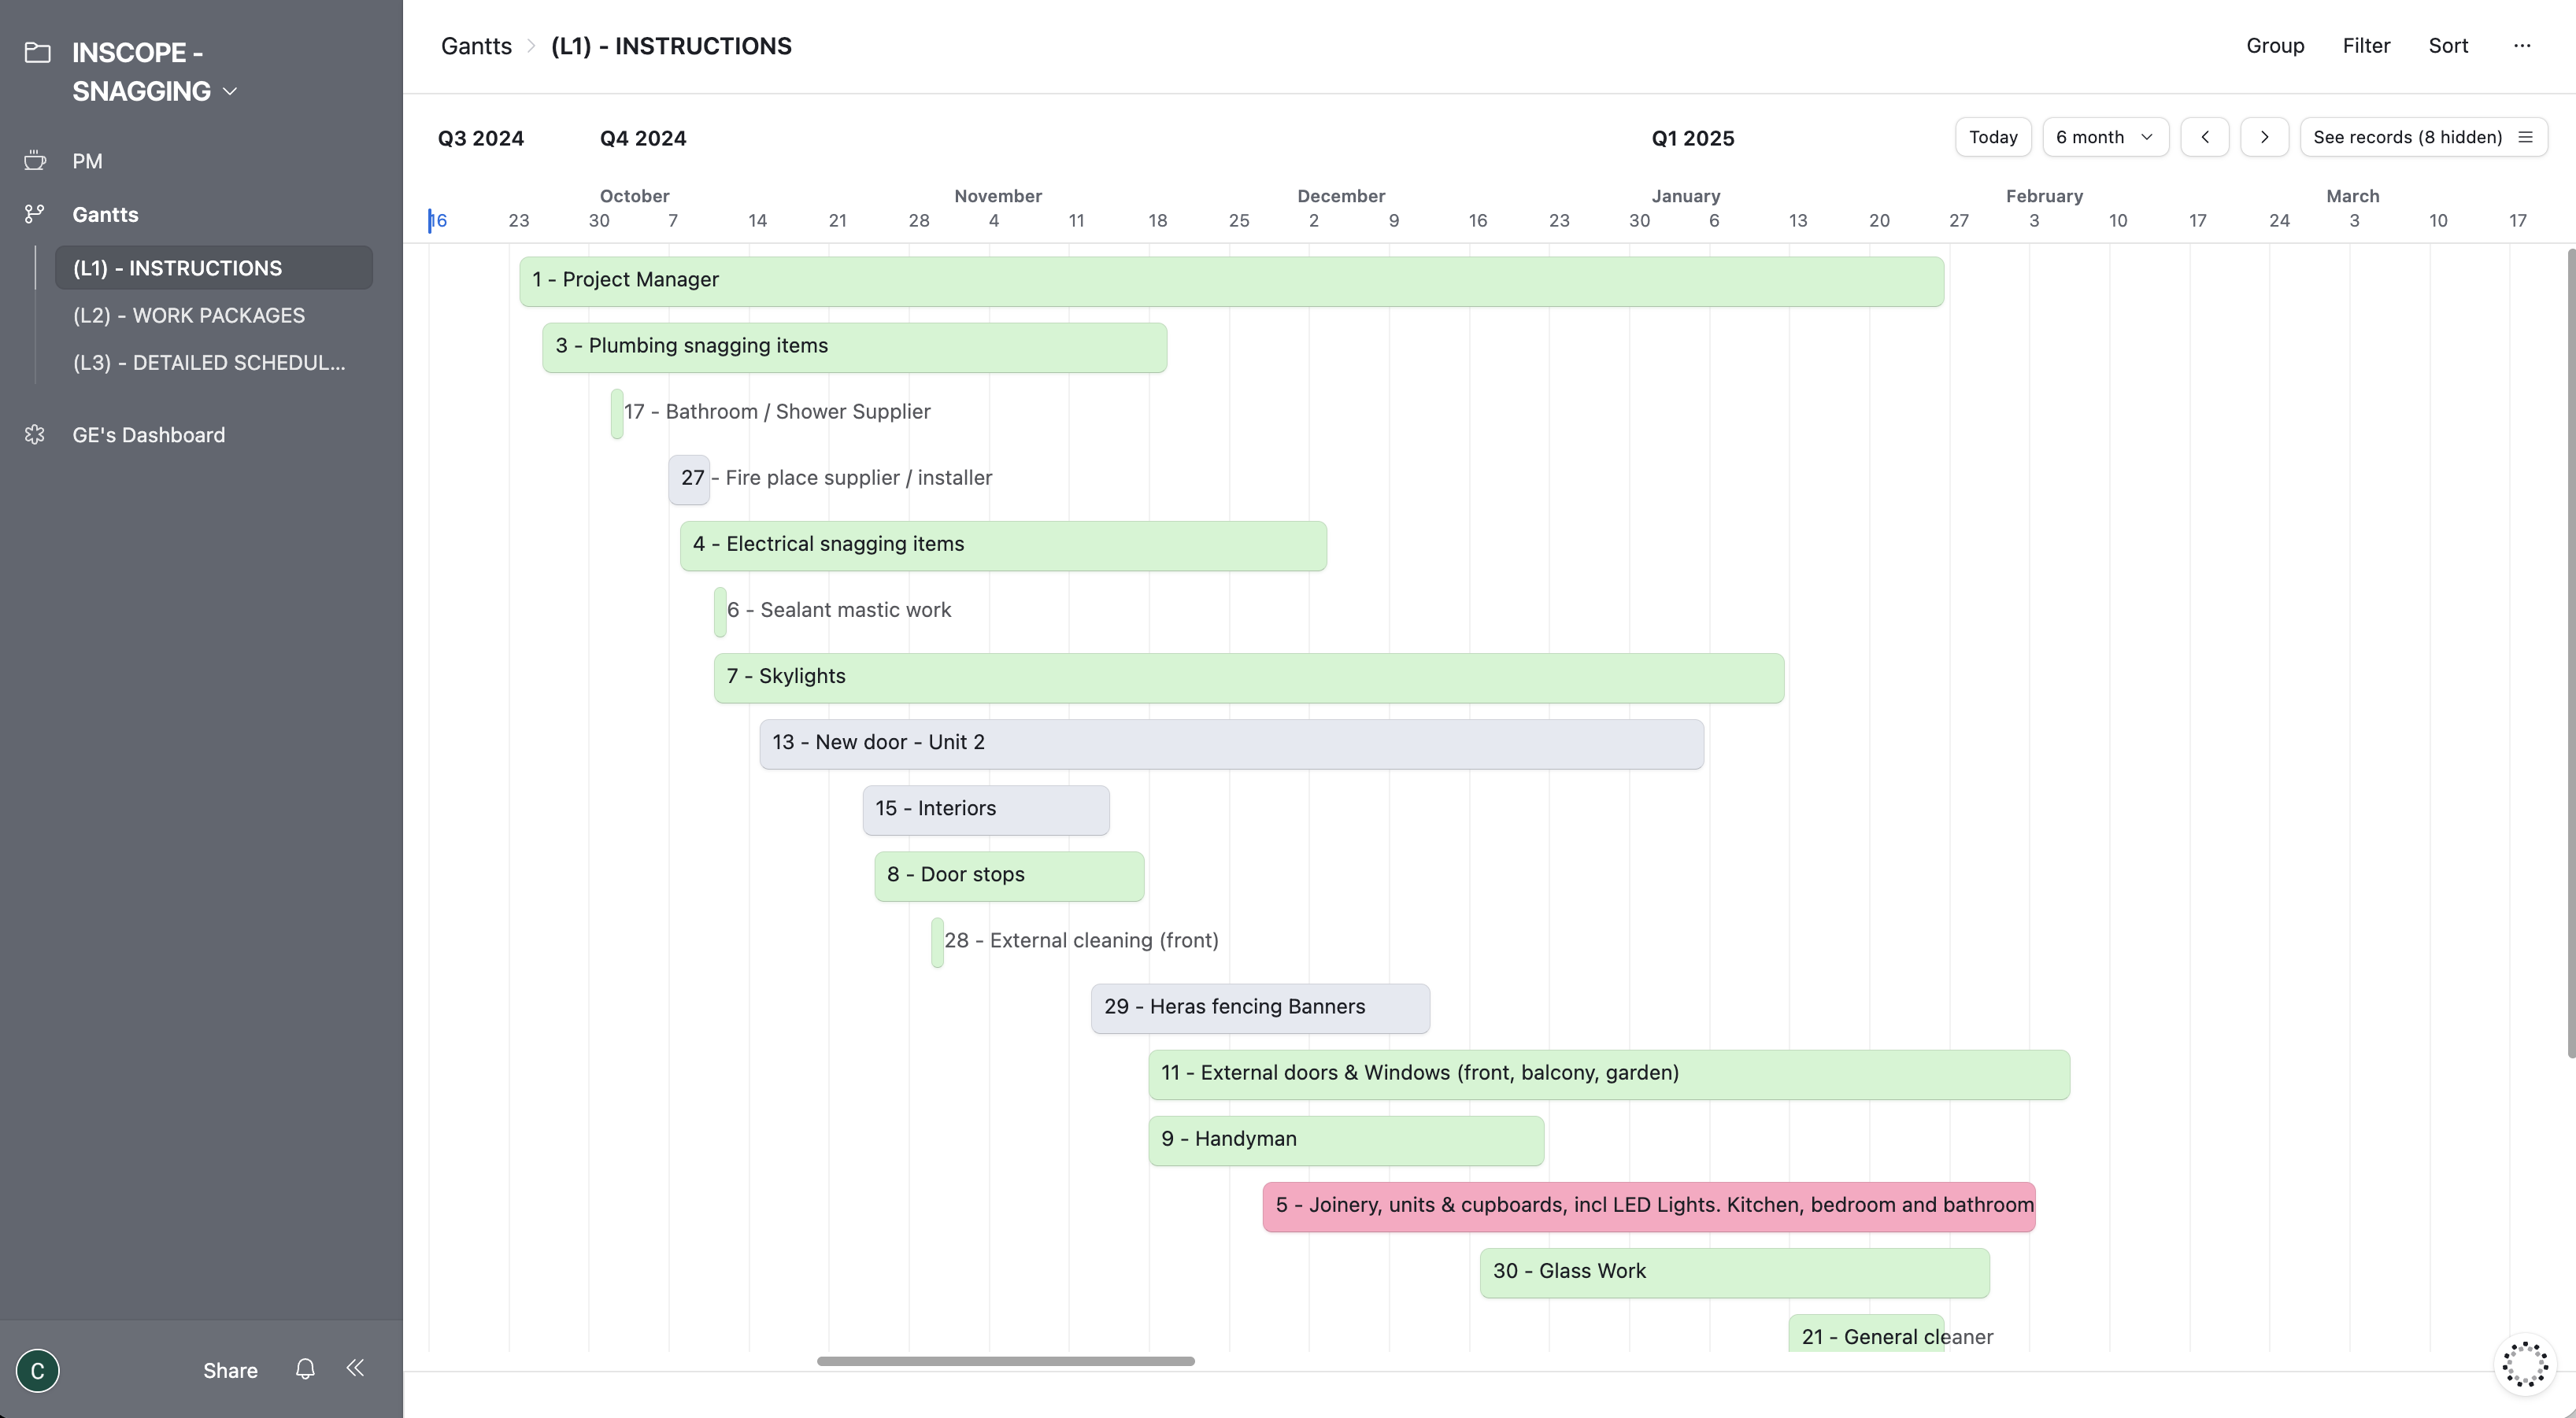Image resolution: width=2576 pixels, height=1418 pixels.
Task: Click the November month header
Action: click(x=998, y=196)
